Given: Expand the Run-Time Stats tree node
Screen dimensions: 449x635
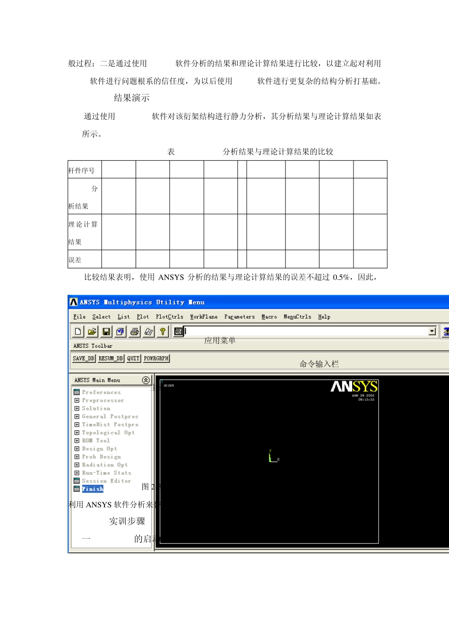Looking at the screenshot, I should (77, 472).
